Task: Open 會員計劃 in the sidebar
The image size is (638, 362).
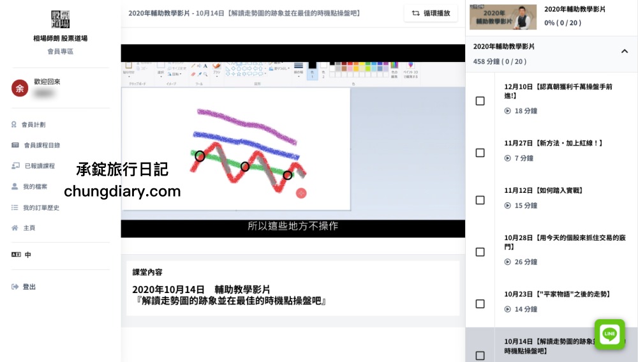Action: (x=33, y=124)
